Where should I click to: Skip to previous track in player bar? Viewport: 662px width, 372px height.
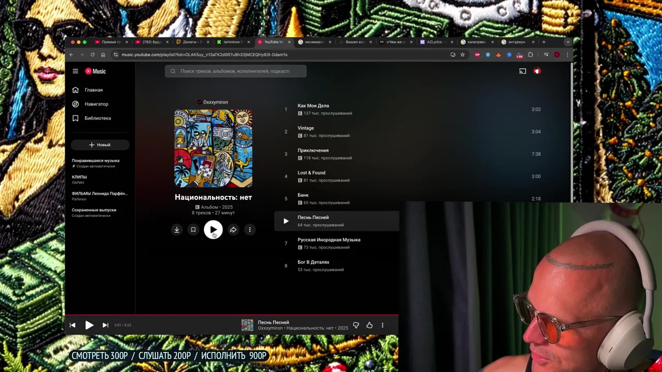(72, 325)
